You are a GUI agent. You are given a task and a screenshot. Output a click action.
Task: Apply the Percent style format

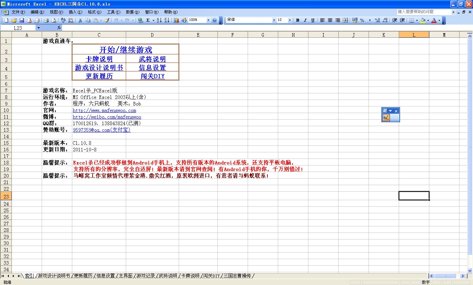(x=362, y=20)
